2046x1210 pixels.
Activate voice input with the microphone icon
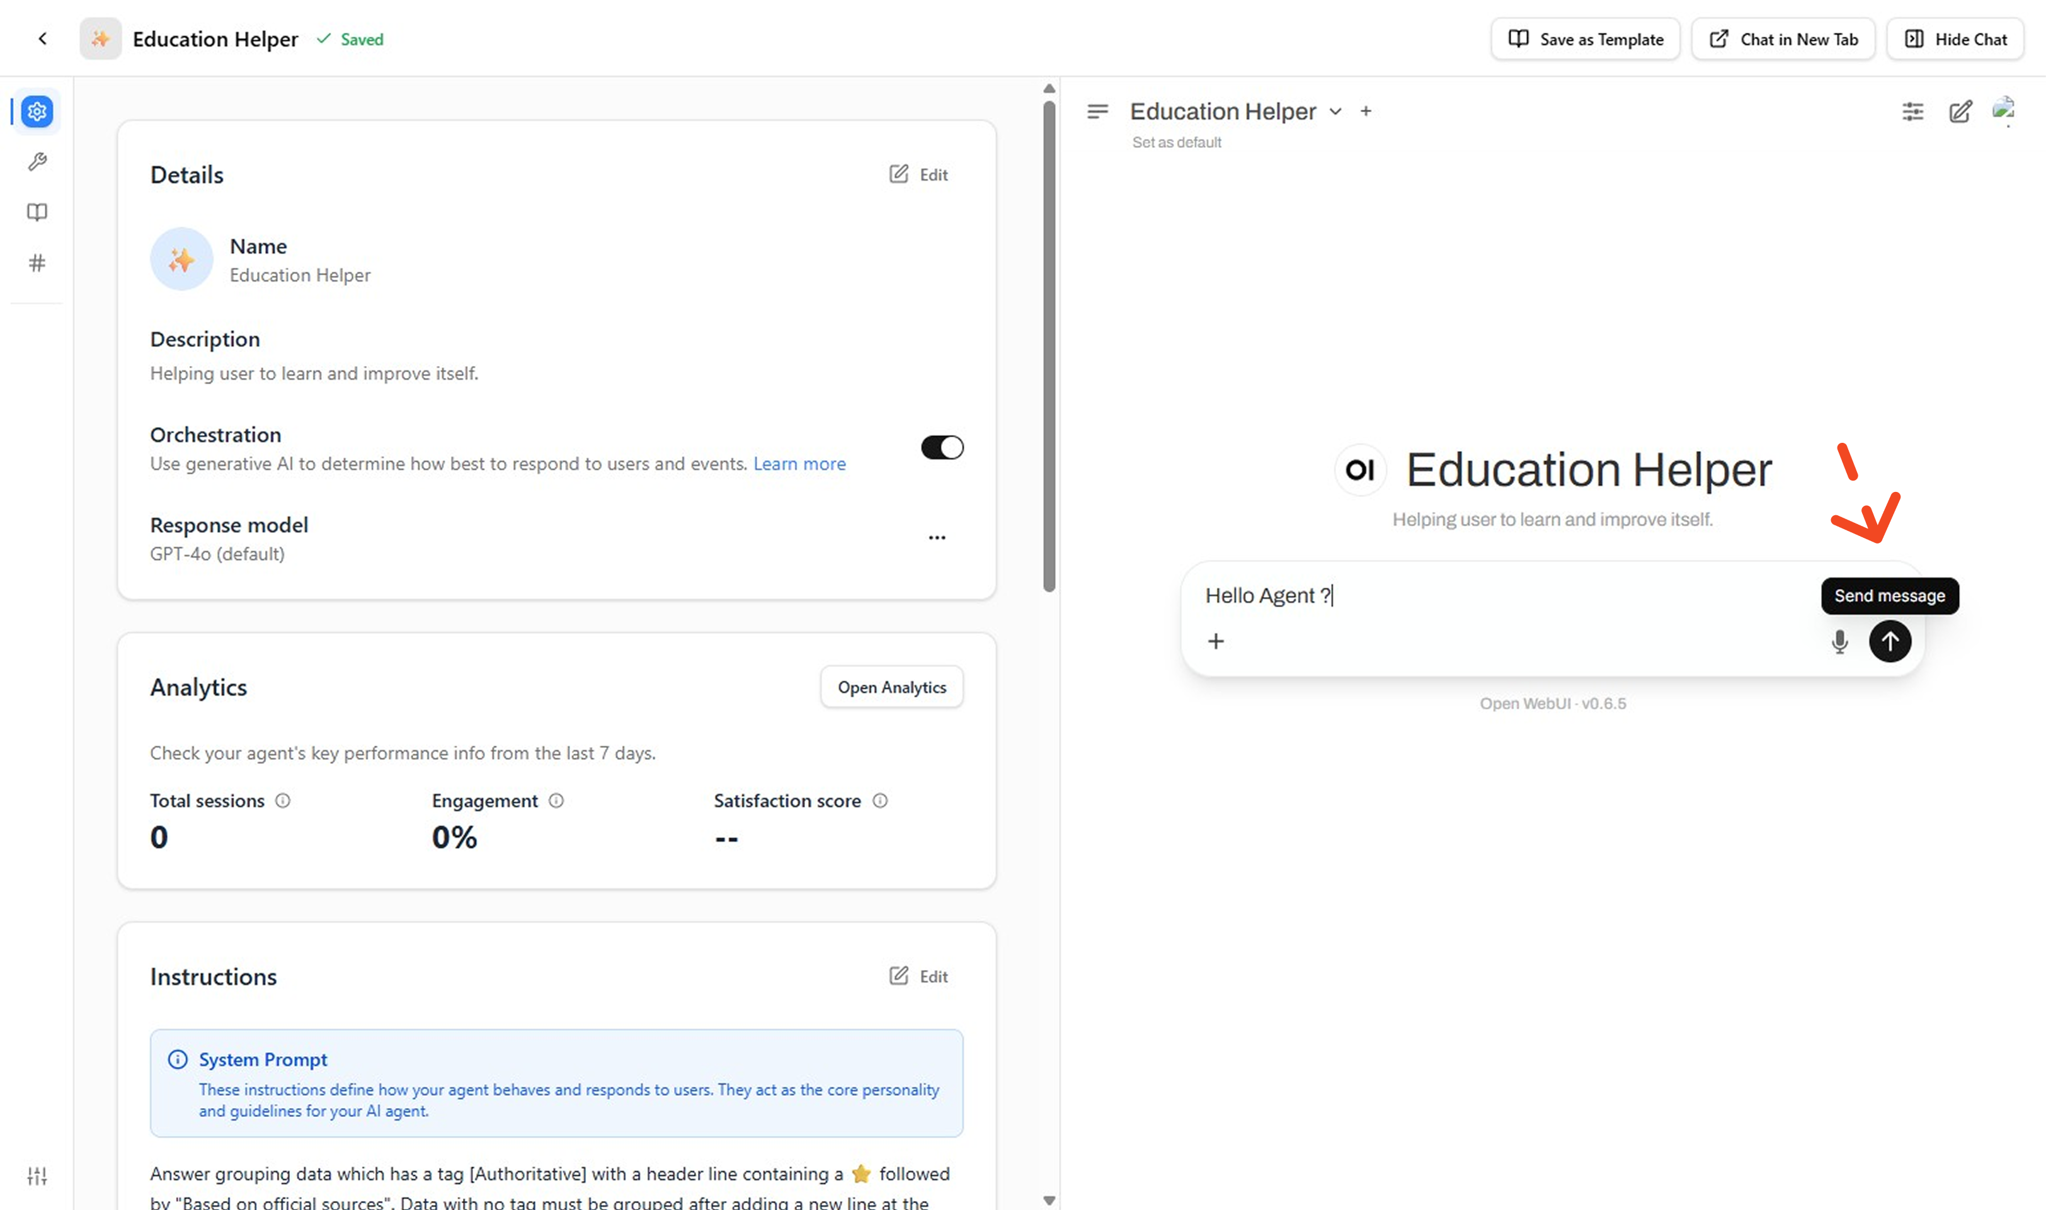coord(1839,642)
